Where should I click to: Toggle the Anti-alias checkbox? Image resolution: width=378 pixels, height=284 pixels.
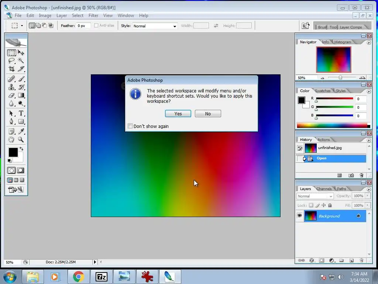pyautogui.click(x=96, y=26)
